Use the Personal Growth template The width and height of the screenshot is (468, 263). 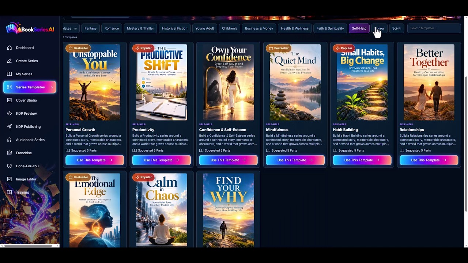pos(95,160)
